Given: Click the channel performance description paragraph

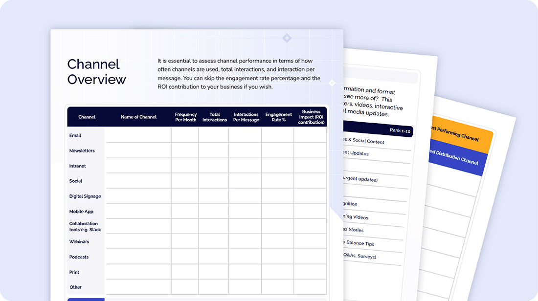Looking at the screenshot, I should (x=239, y=74).
